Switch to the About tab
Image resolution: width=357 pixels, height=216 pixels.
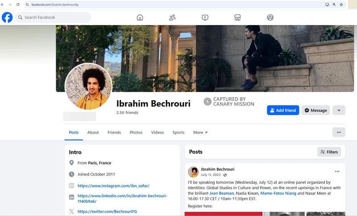tap(93, 133)
